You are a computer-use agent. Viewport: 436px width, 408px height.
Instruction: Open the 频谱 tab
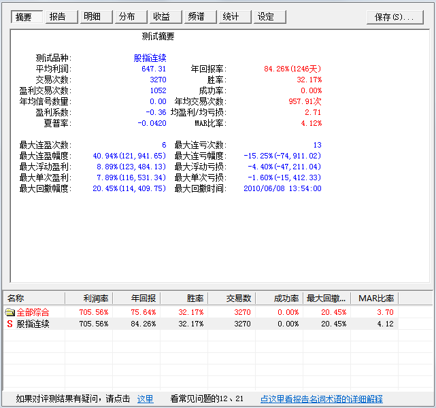(x=201, y=17)
